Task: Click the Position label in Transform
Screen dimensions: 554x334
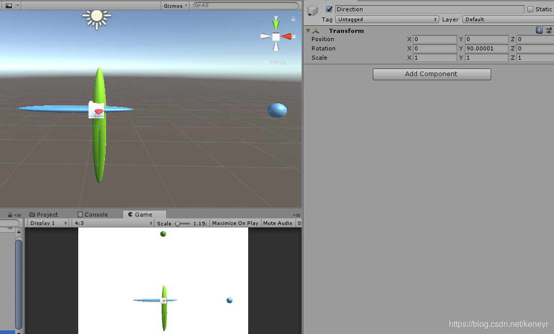Action: (x=323, y=39)
